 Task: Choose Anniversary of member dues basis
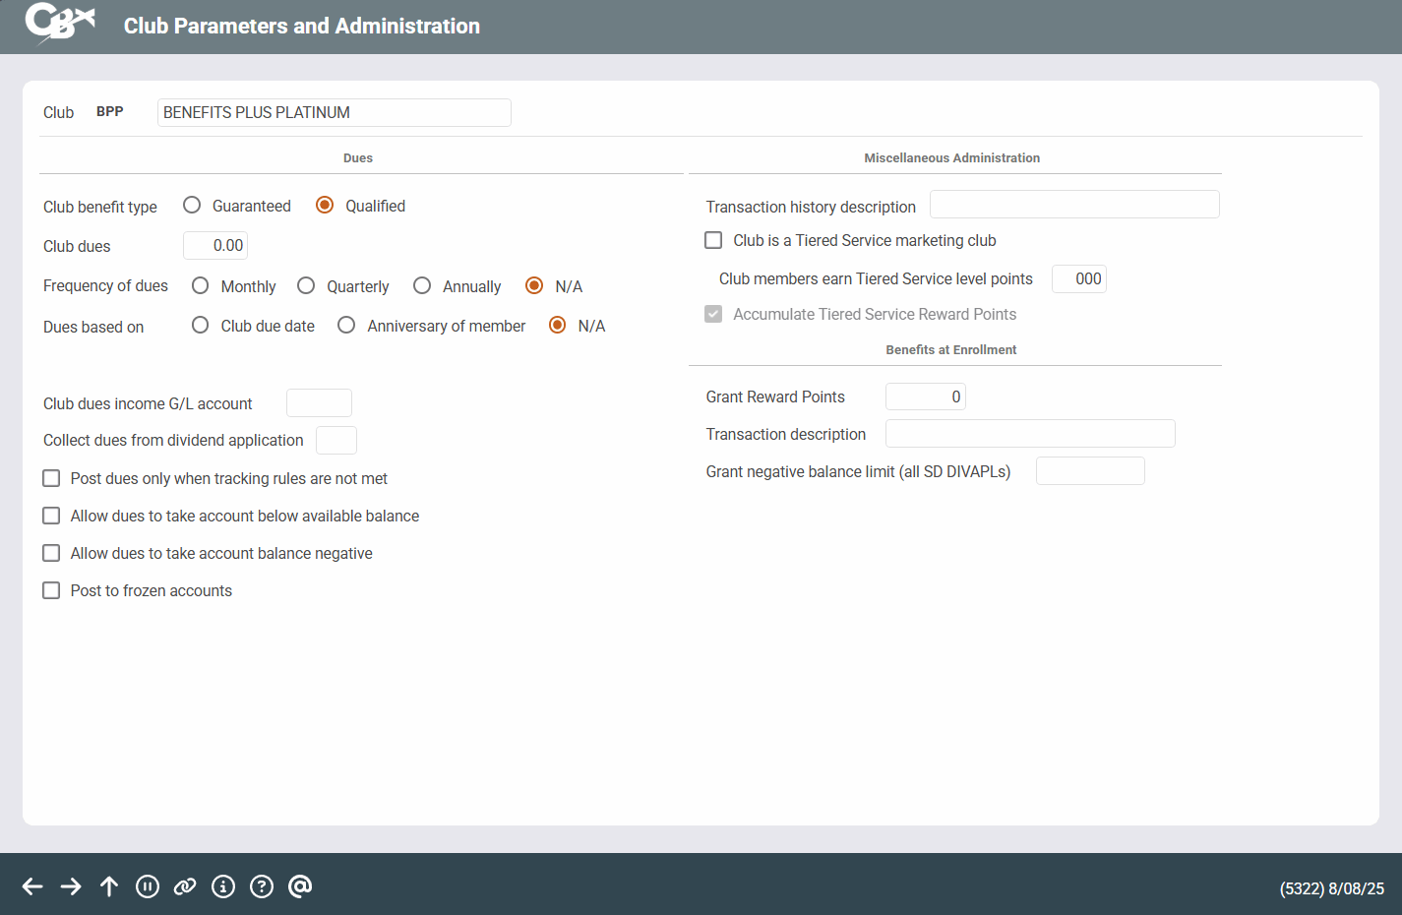pyautogui.click(x=346, y=326)
